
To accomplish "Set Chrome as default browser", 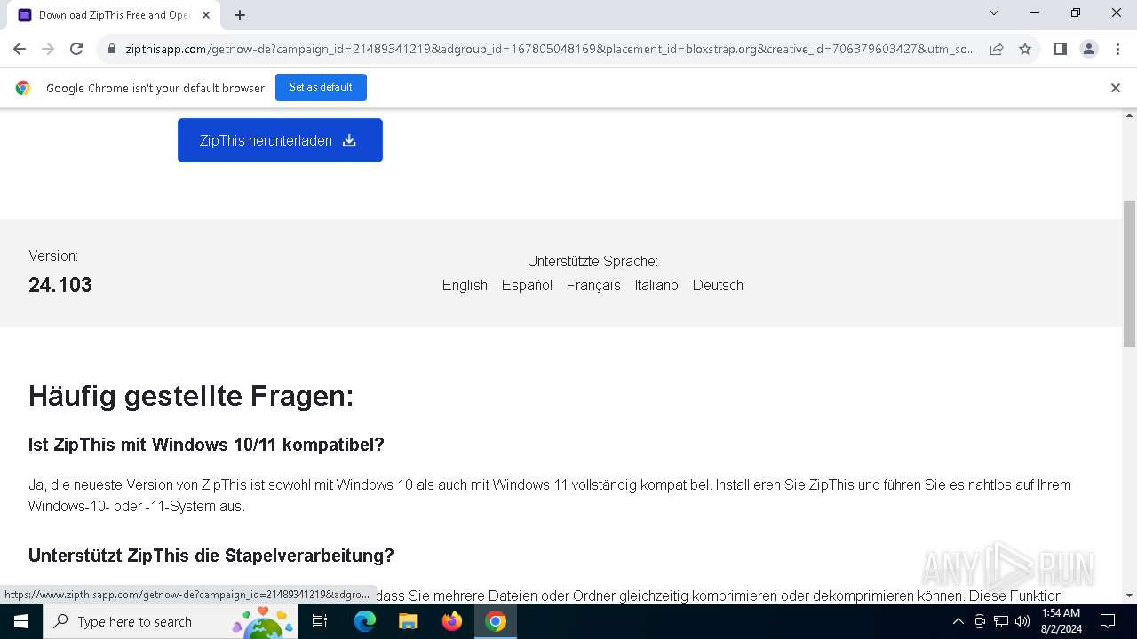I will click(x=321, y=87).
